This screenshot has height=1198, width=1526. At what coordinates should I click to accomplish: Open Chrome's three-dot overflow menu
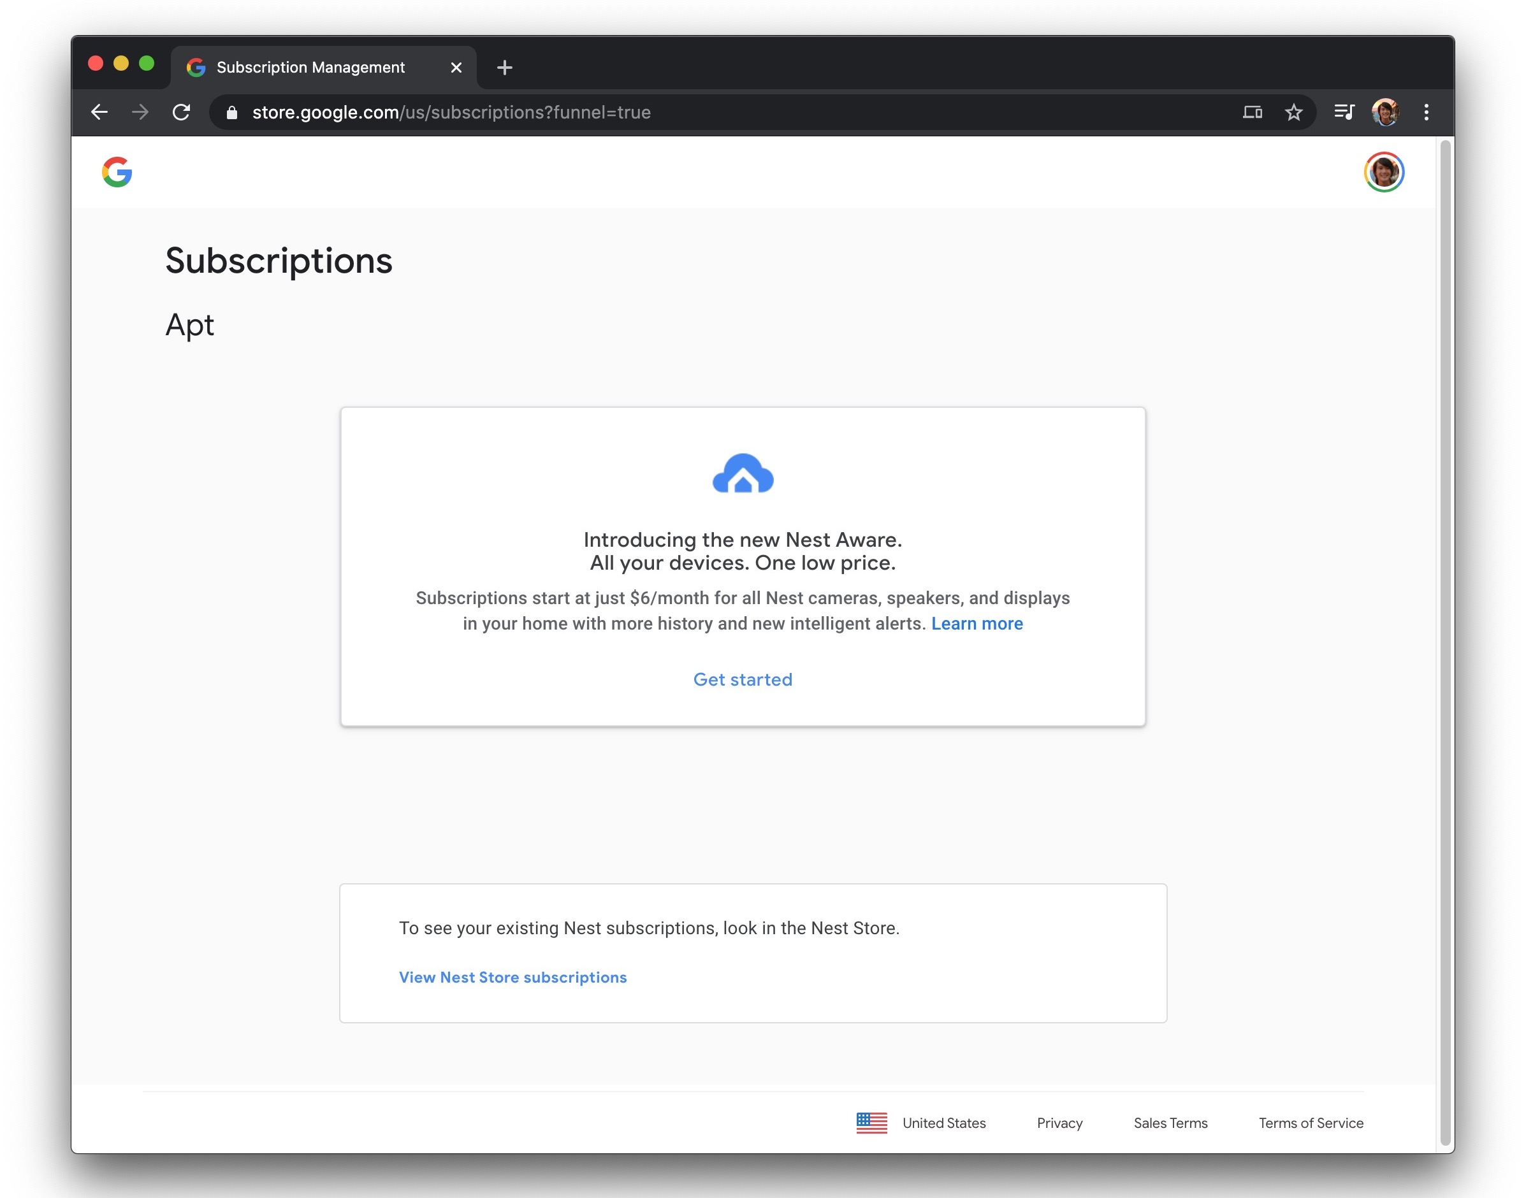pyautogui.click(x=1426, y=112)
